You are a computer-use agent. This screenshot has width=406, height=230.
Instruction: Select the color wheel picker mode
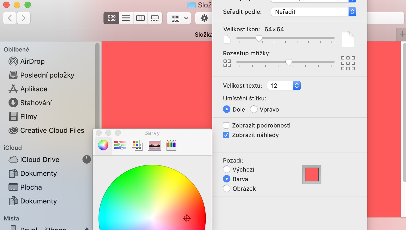103,145
